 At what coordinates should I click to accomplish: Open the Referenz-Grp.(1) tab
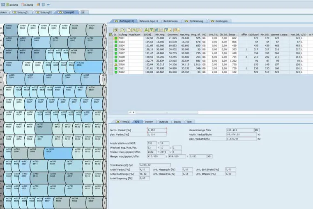(x=149, y=21)
